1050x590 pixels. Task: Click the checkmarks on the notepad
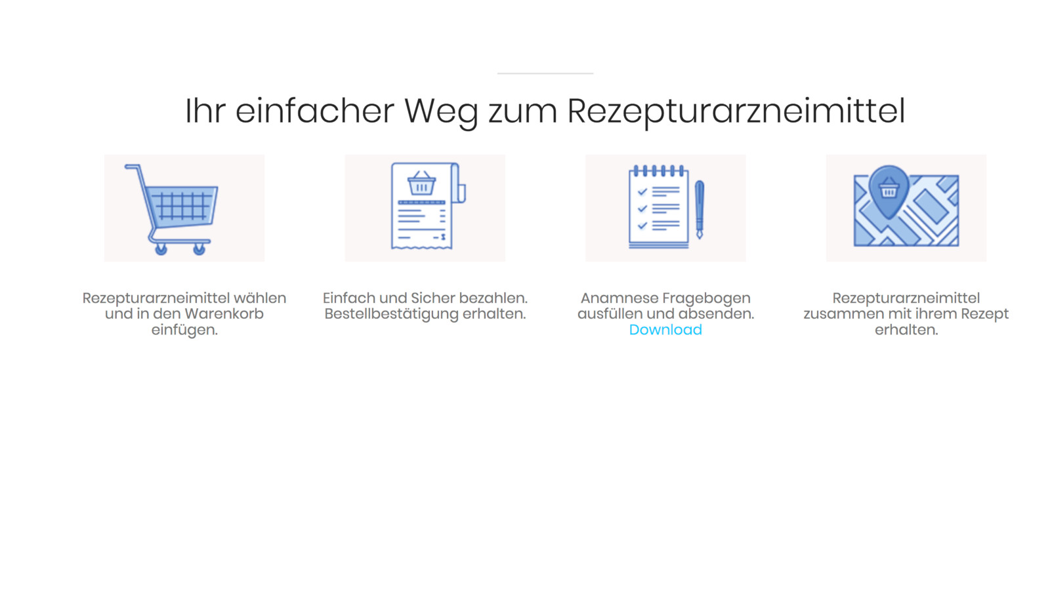pyautogui.click(x=642, y=208)
